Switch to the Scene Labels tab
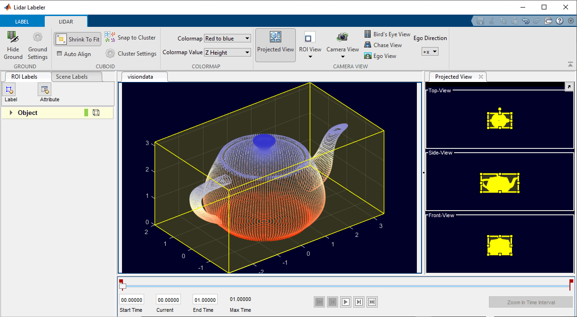 (77, 76)
